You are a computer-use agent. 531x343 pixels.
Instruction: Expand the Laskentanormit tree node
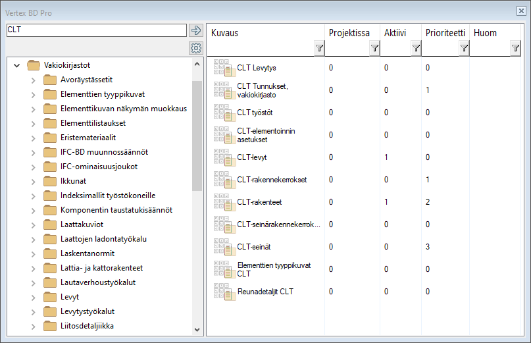coord(33,253)
